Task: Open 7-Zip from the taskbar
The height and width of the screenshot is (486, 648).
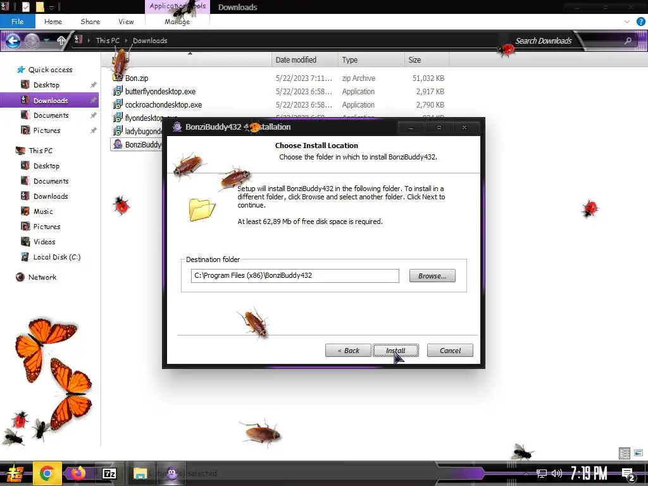Action: pyautogui.click(x=109, y=473)
